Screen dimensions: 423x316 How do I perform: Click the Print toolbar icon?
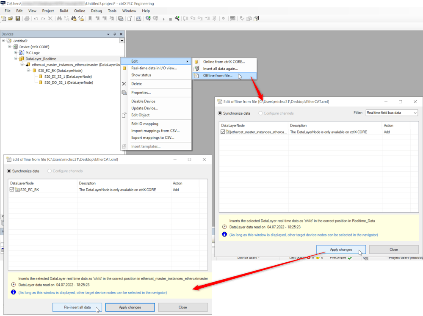coord(27,19)
